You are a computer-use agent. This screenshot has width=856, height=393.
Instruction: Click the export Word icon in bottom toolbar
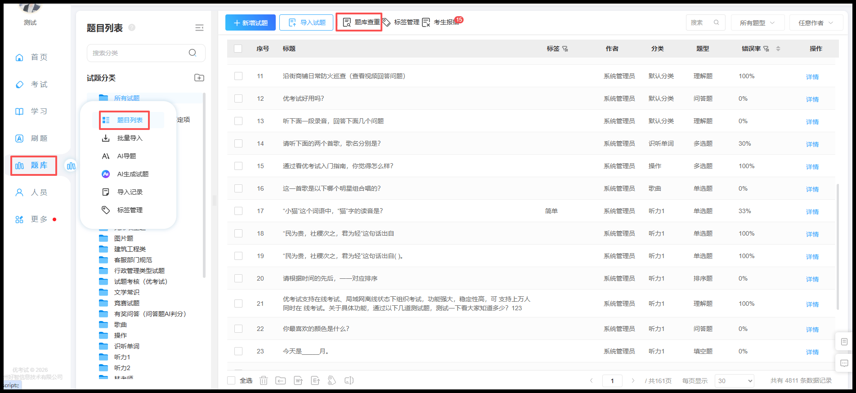[298, 381]
